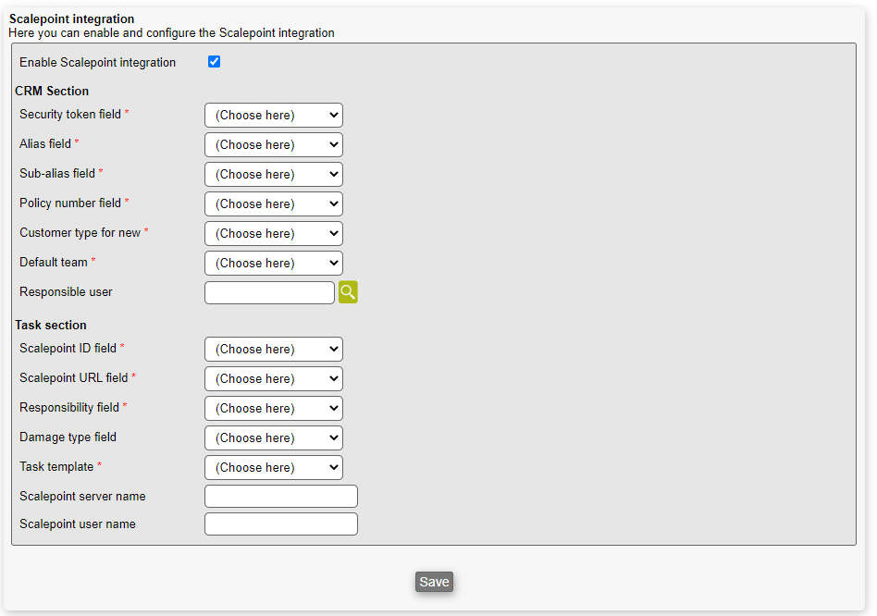877x616 pixels.
Task: Open the Scalepoint ID field dropdown
Action: (273, 350)
